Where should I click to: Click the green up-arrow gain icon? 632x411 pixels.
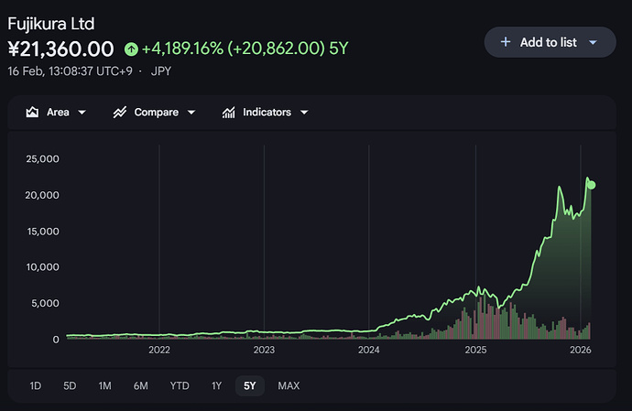(x=132, y=49)
